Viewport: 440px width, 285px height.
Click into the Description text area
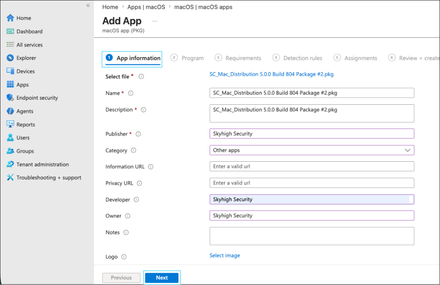[312, 113]
